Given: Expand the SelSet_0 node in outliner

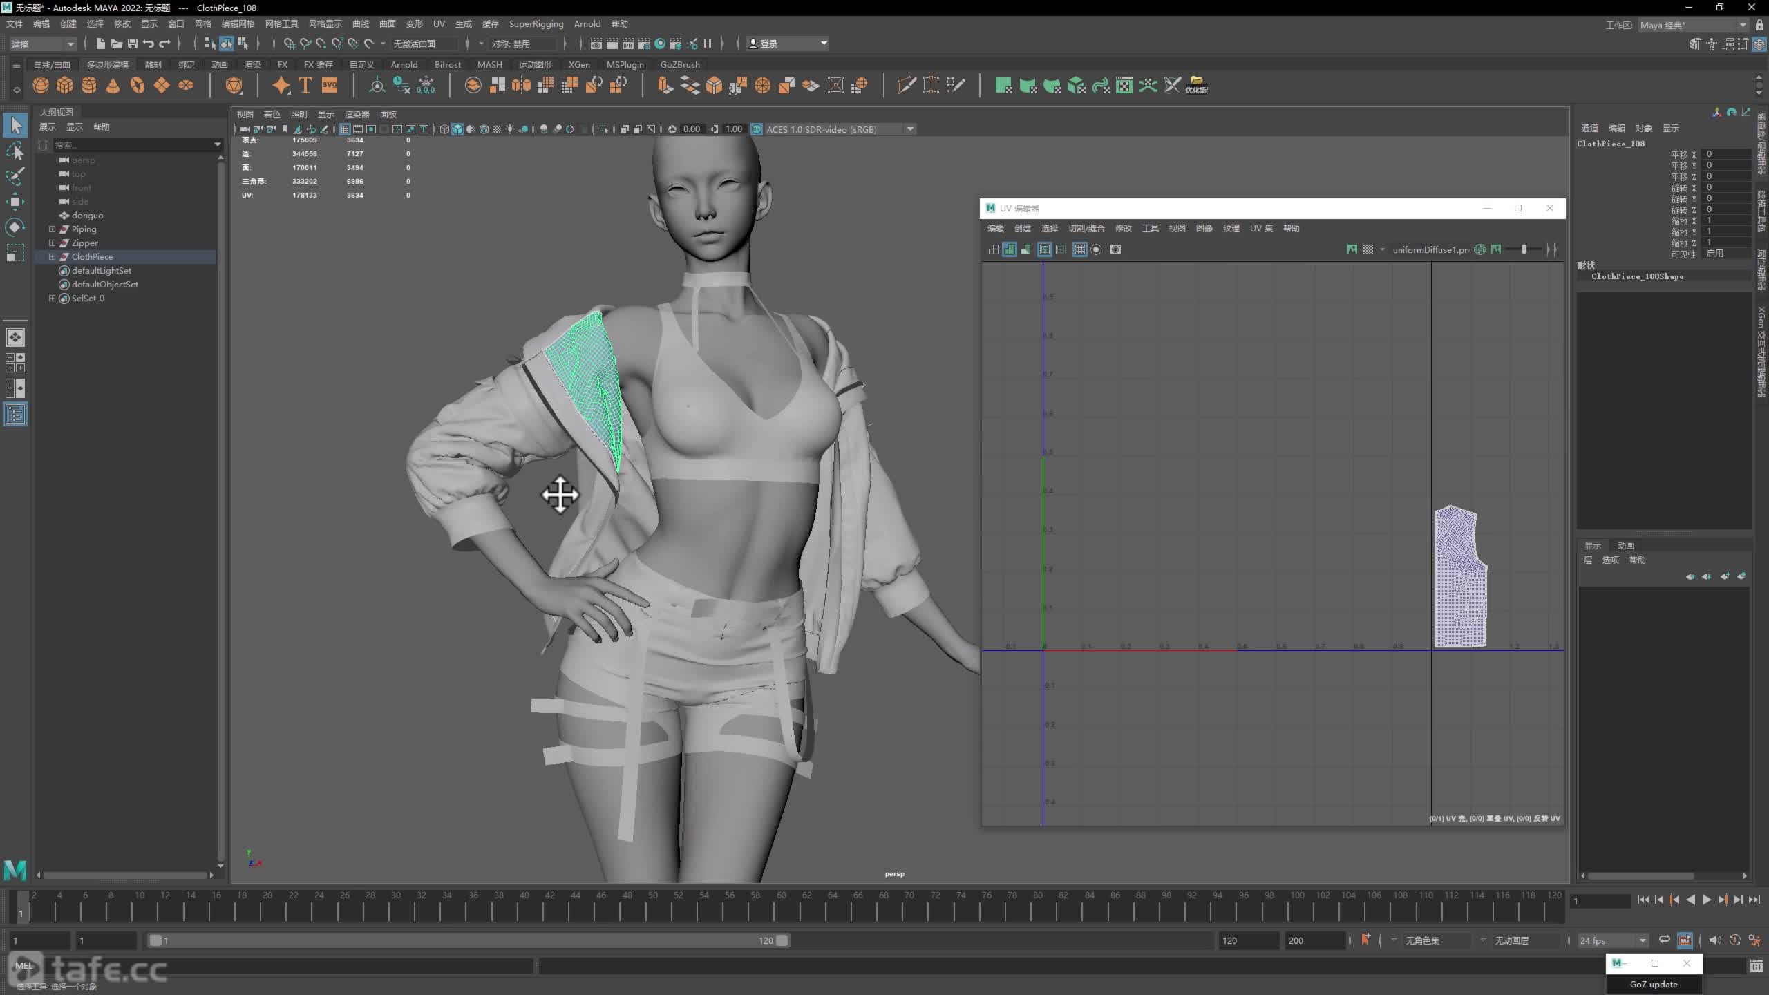Looking at the screenshot, I should (52, 298).
